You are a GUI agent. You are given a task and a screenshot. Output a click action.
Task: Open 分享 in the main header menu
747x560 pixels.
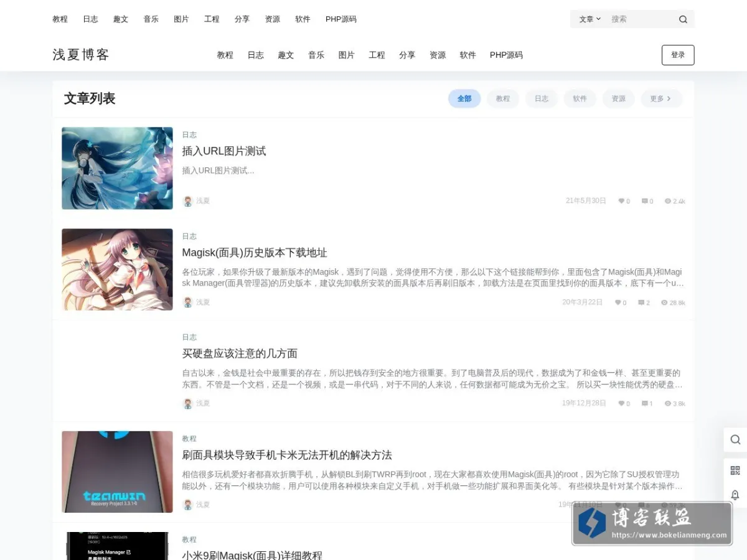tap(407, 55)
